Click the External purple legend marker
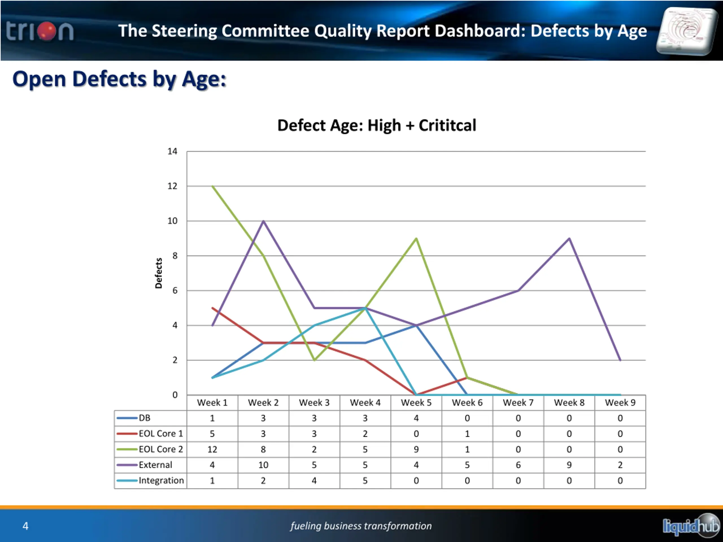 click(x=127, y=465)
